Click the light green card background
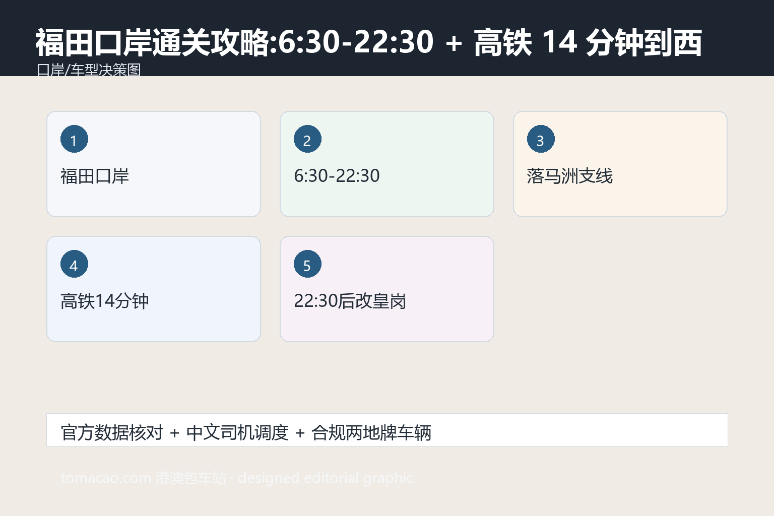774x516 pixels. tap(387, 164)
